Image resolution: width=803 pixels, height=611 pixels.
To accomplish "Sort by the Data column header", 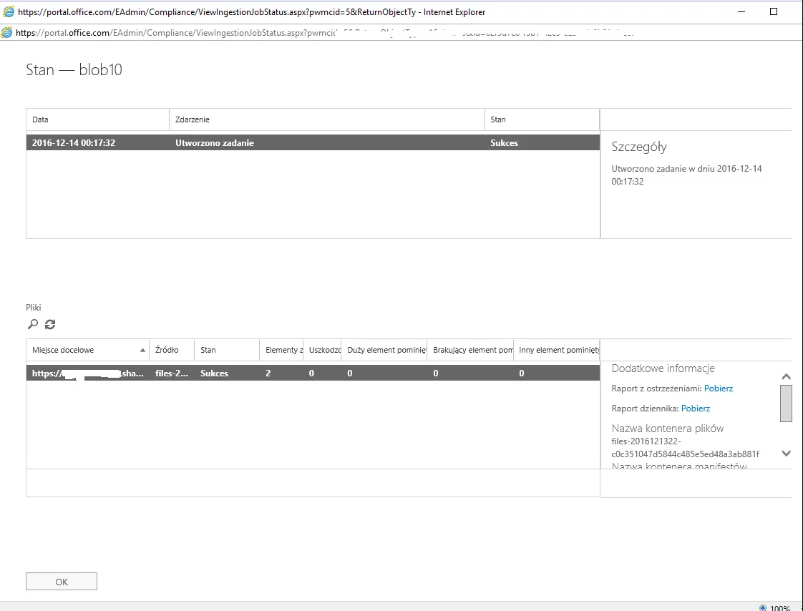I will click(x=97, y=119).
